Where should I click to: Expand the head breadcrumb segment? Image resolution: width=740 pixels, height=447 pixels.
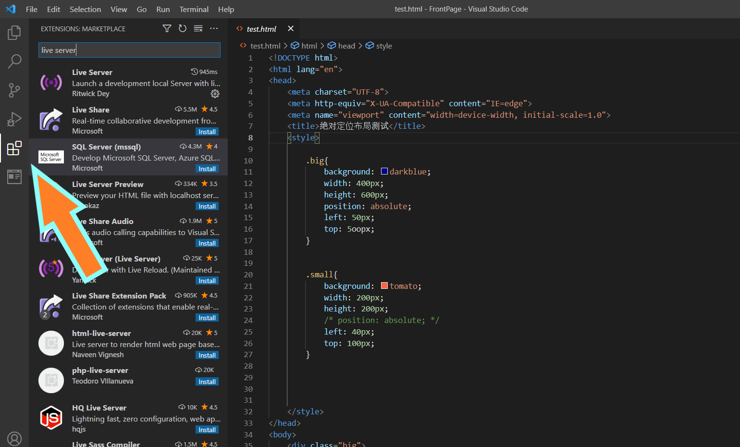click(346, 46)
